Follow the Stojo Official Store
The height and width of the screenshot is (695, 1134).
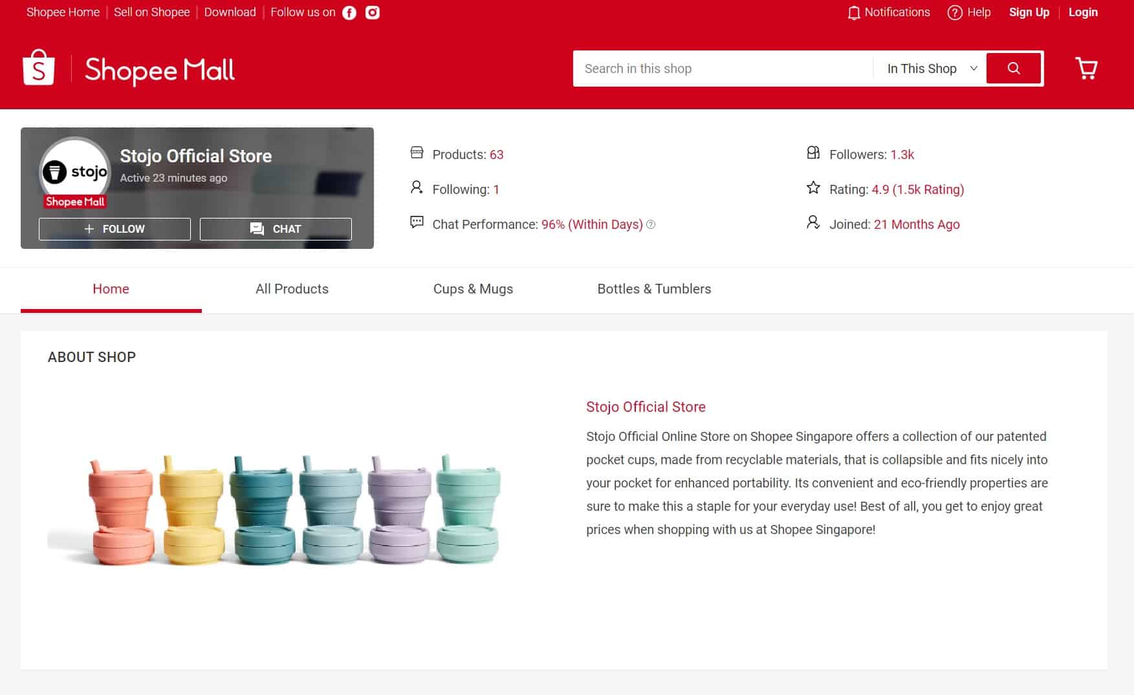114,229
